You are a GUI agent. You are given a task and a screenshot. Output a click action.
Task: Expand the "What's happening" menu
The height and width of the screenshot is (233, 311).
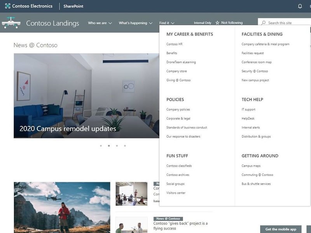point(133,23)
